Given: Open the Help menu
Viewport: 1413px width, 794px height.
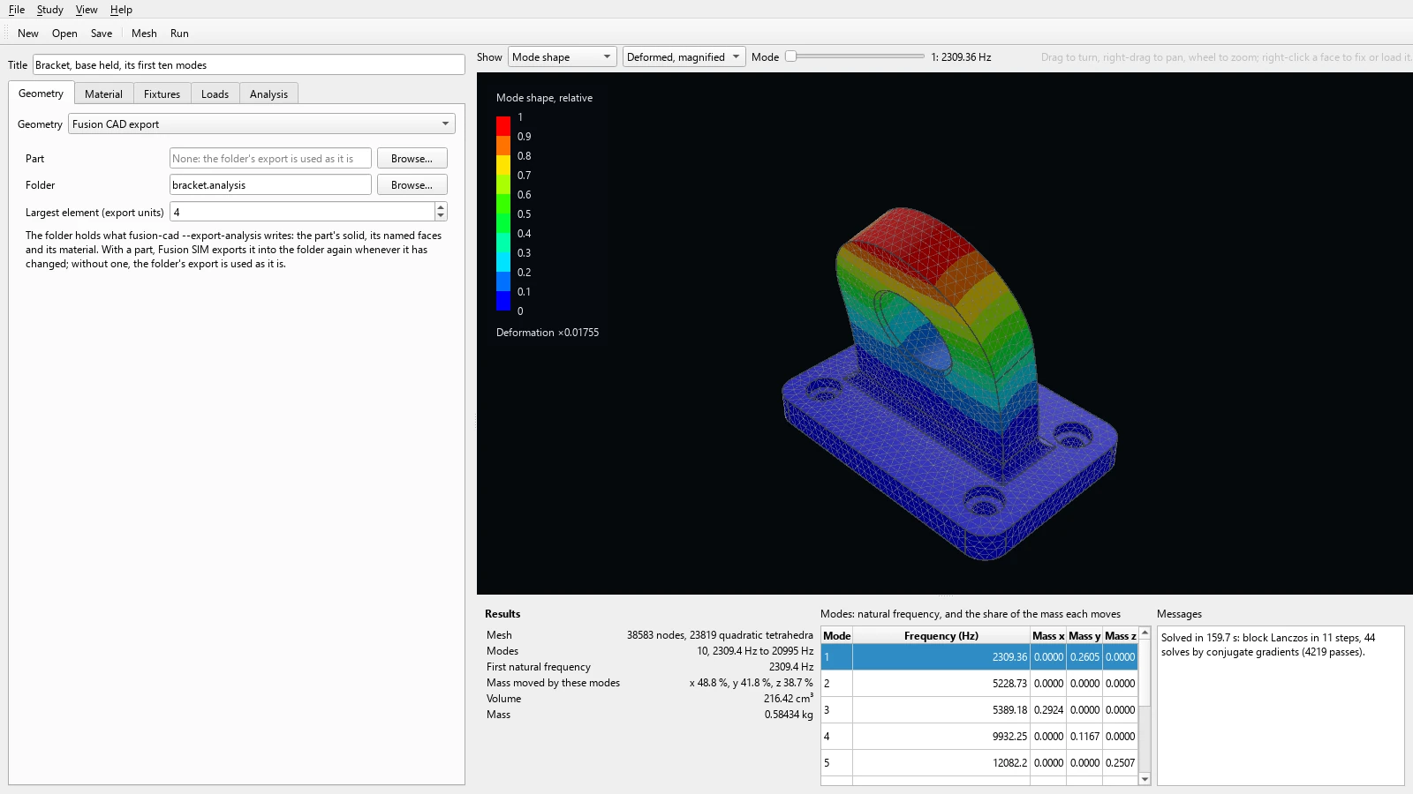Looking at the screenshot, I should [121, 10].
